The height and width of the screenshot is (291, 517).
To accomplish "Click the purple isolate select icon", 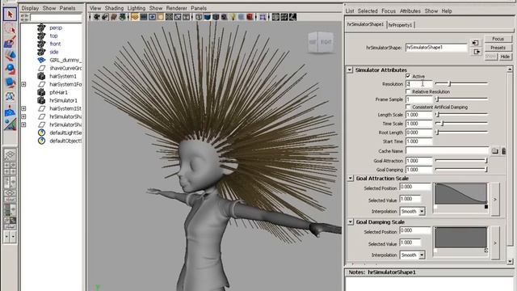I will coord(263,17).
